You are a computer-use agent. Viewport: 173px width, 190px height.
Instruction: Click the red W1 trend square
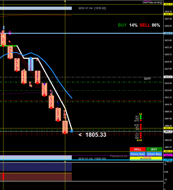click(x=141, y=136)
